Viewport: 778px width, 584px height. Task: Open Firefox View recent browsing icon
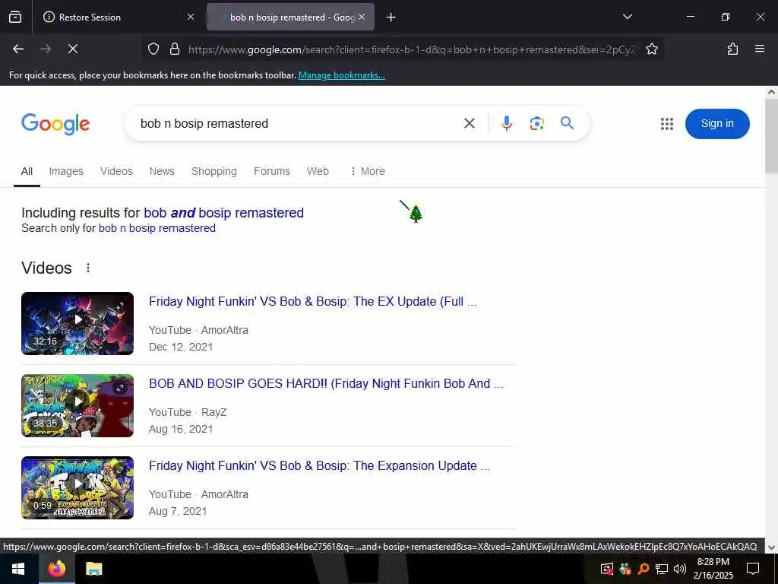15,17
